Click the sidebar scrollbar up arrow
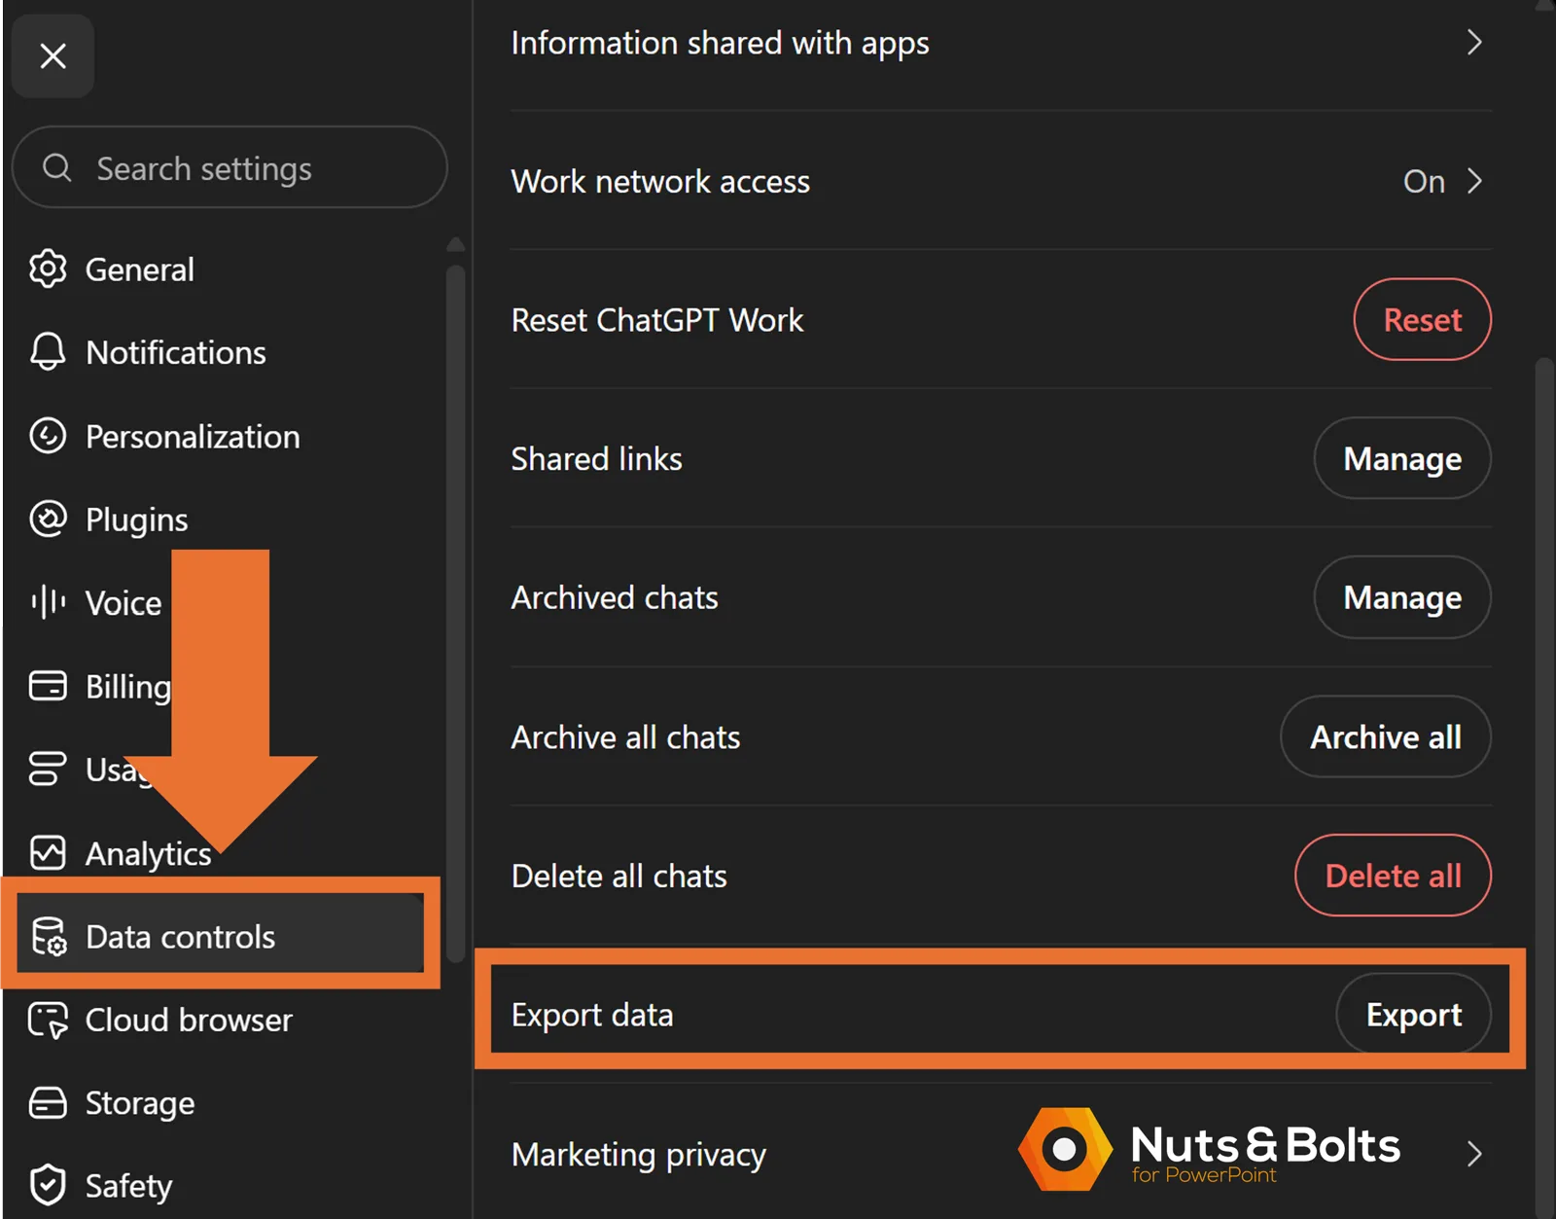1556x1219 pixels. pos(455,244)
